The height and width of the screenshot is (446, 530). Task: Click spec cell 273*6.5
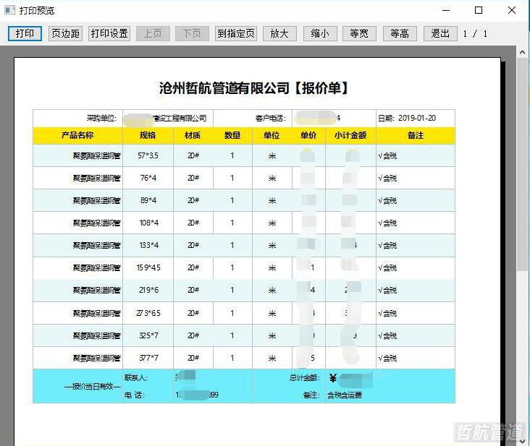point(148,313)
